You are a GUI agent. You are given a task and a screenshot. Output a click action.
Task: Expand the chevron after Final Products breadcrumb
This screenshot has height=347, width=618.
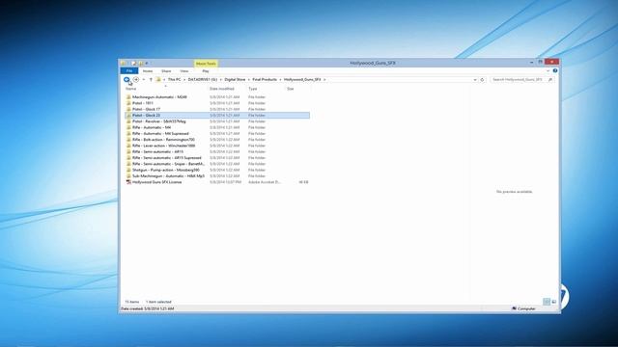tap(280, 80)
